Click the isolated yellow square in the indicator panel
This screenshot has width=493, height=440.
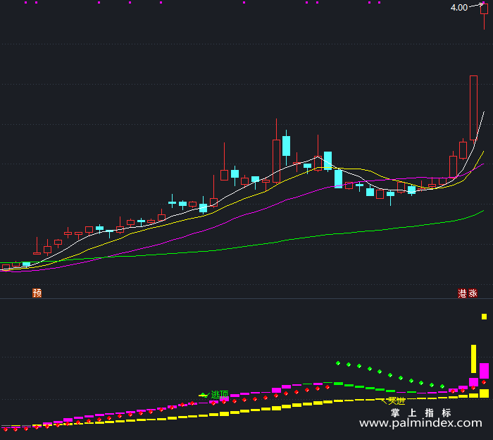pyautogui.click(x=485, y=317)
